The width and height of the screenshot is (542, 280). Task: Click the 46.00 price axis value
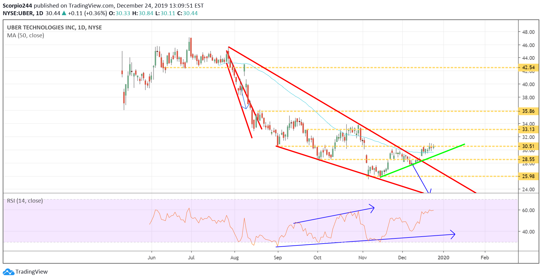point(528,46)
